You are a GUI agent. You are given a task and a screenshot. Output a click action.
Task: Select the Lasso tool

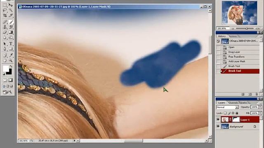pyautogui.click(x=5, y=10)
